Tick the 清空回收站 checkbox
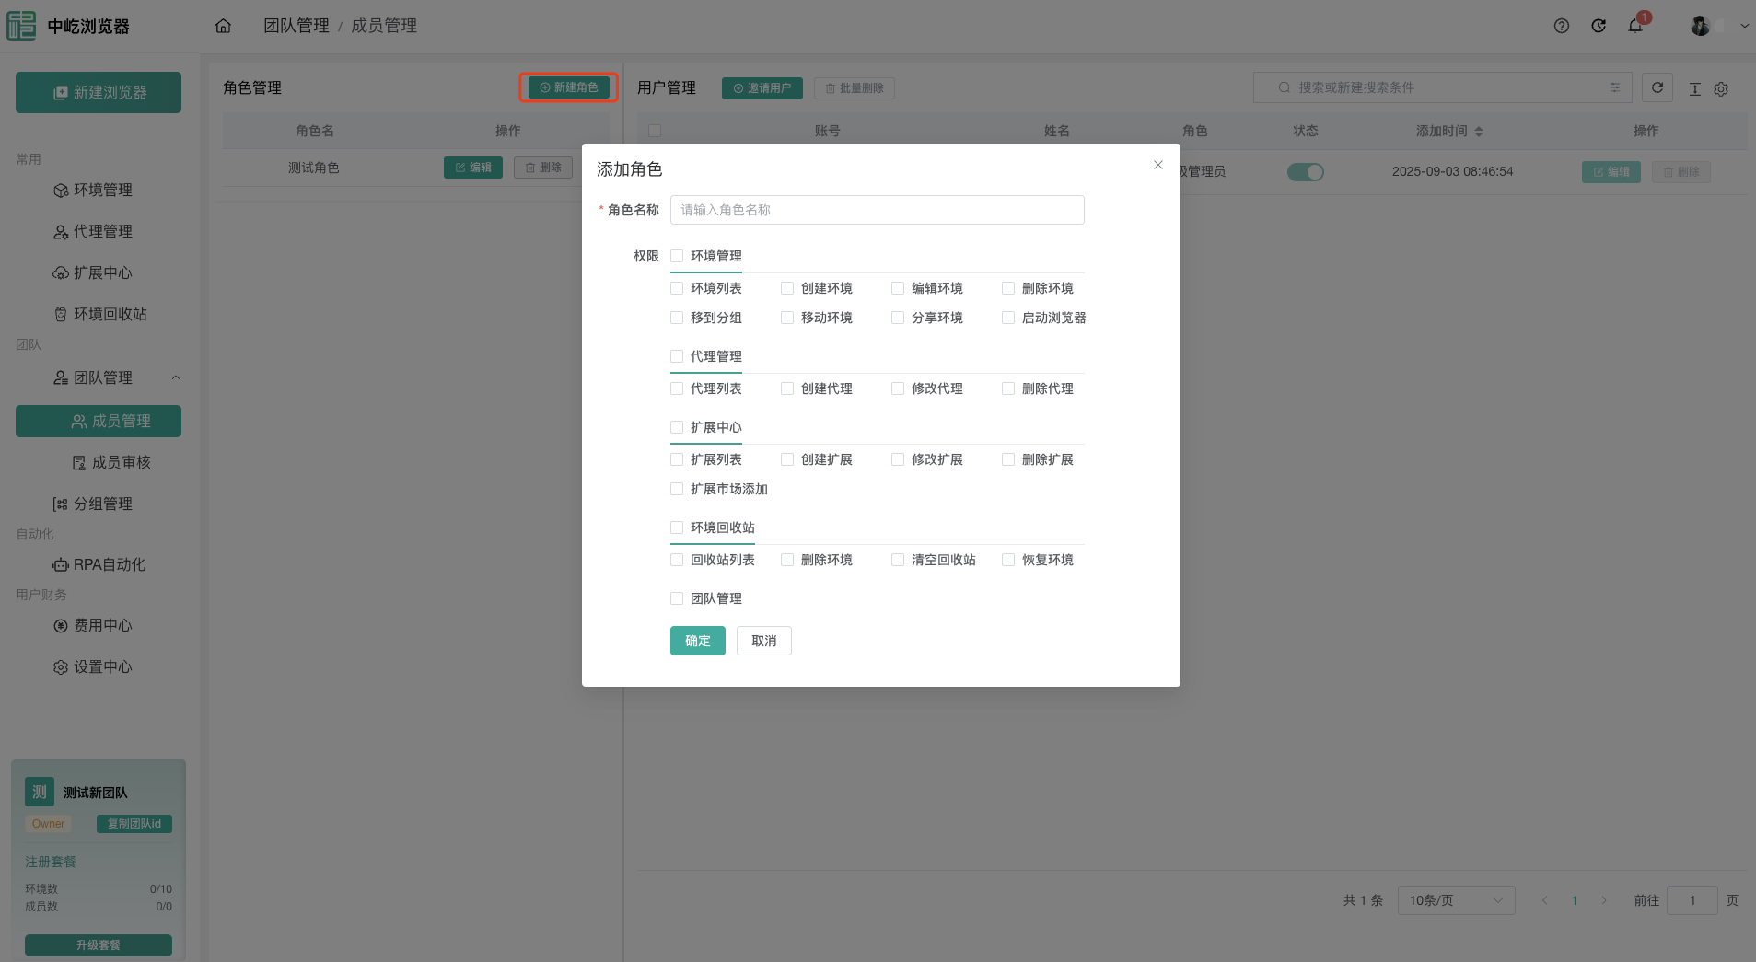1756x962 pixels. click(898, 560)
